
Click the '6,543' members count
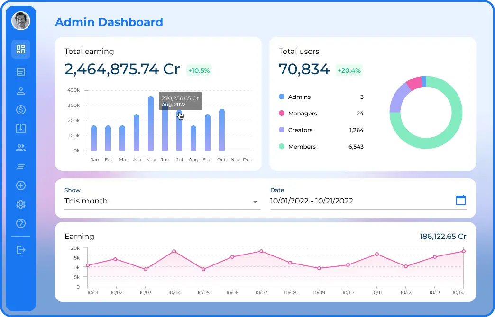pyautogui.click(x=356, y=147)
